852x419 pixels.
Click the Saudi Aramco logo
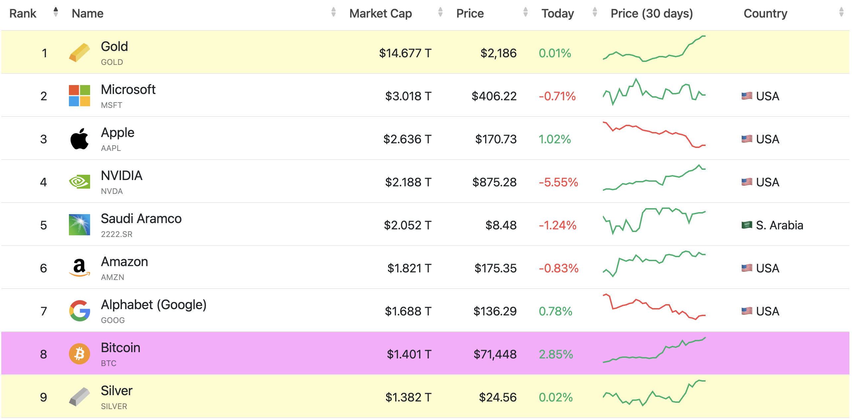pos(79,225)
